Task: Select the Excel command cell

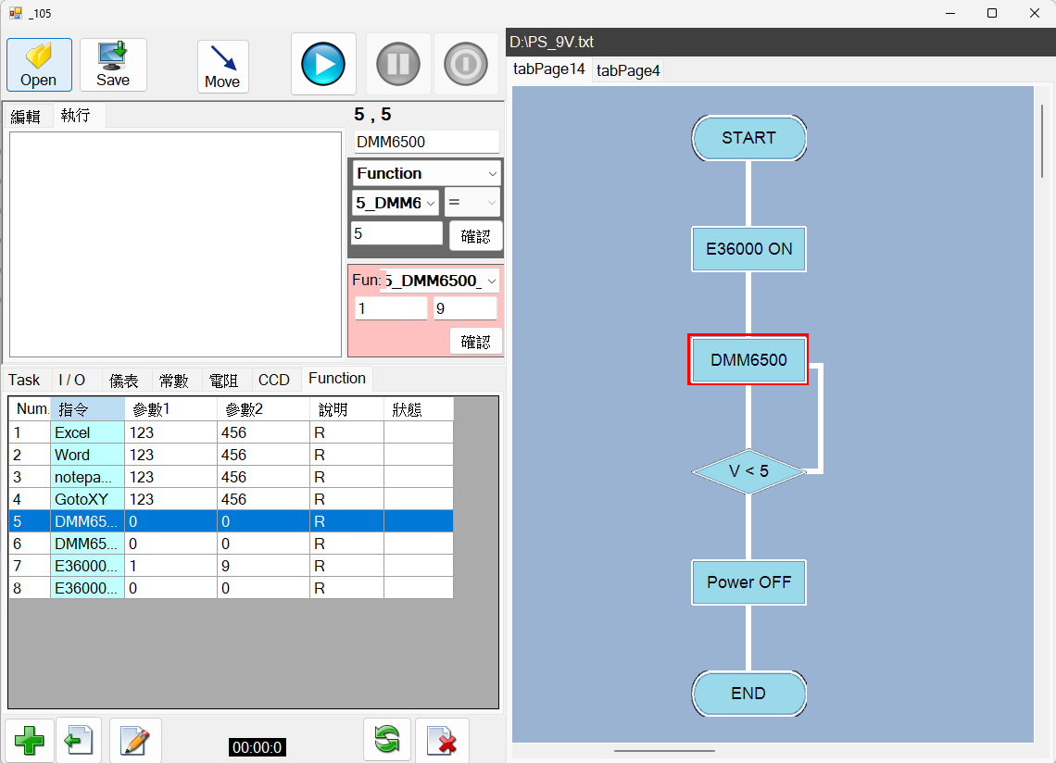Action: pos(88,432)
